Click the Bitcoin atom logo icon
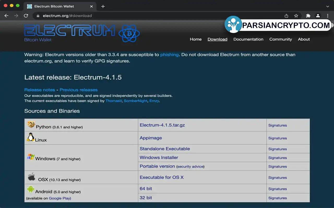334x208 pixels. (x=129, y=33)
